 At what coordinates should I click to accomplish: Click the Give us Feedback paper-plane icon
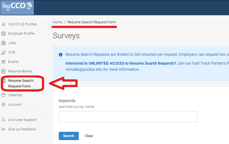(4, 129)
